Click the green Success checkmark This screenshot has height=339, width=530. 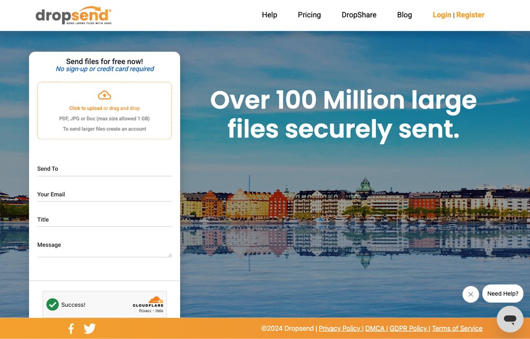pyautogui.click(x=52, y=304)
